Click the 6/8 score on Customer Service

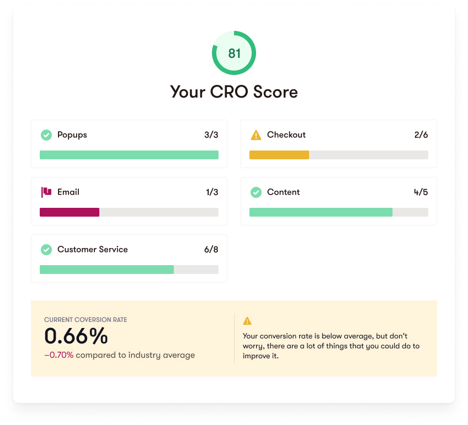(212, 250)
